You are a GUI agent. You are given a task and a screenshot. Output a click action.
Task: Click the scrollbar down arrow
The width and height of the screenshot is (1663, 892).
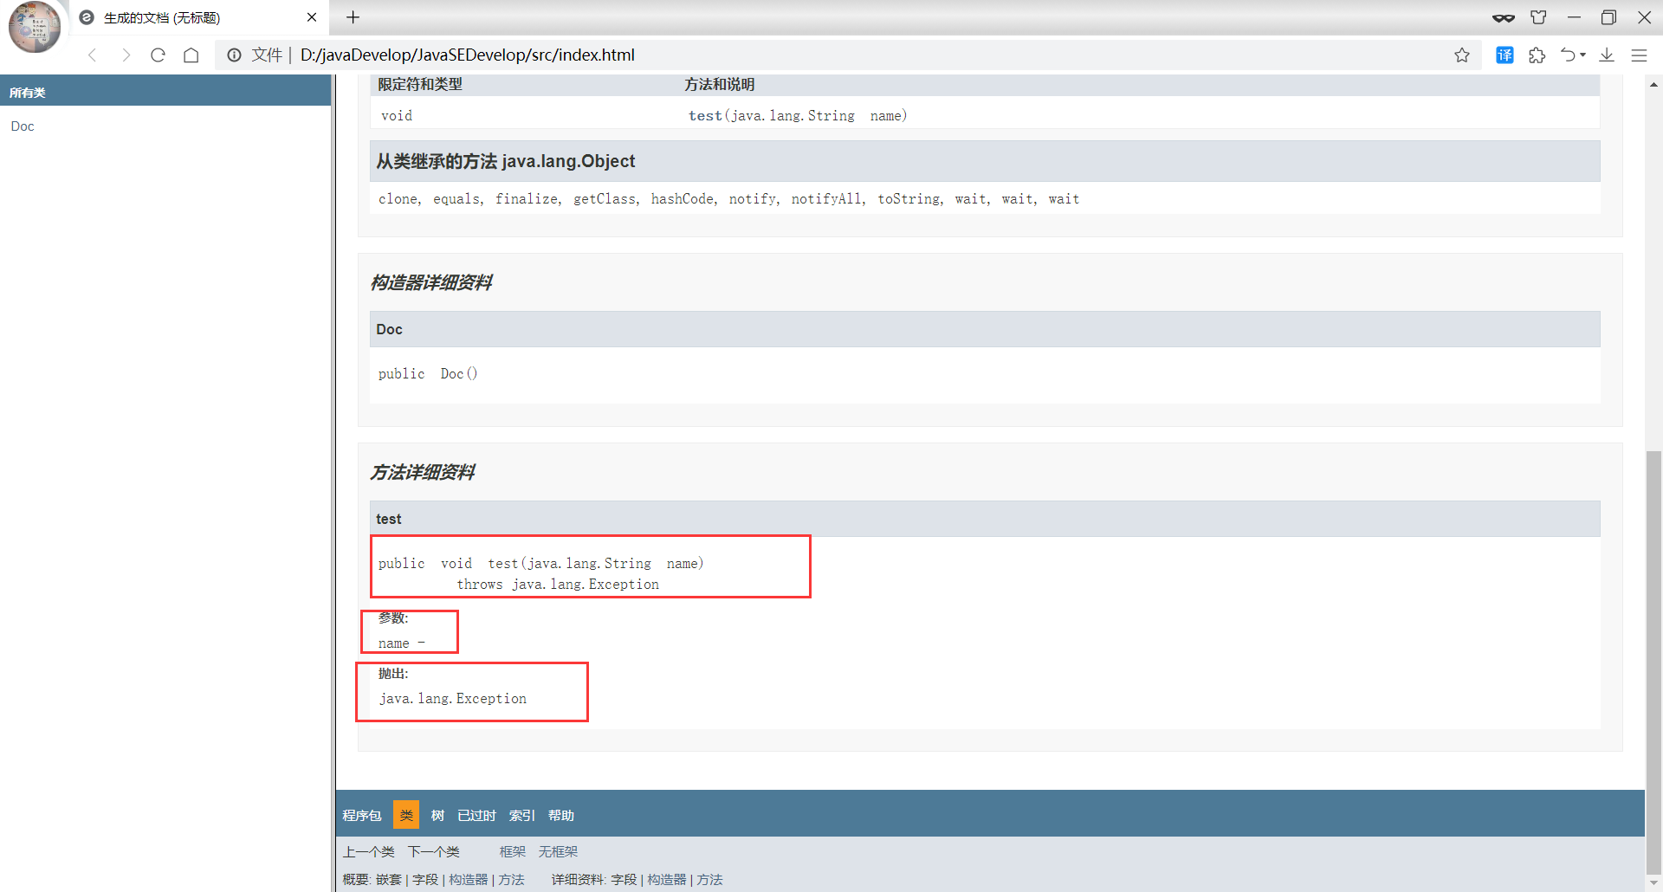pos(1653,882)
